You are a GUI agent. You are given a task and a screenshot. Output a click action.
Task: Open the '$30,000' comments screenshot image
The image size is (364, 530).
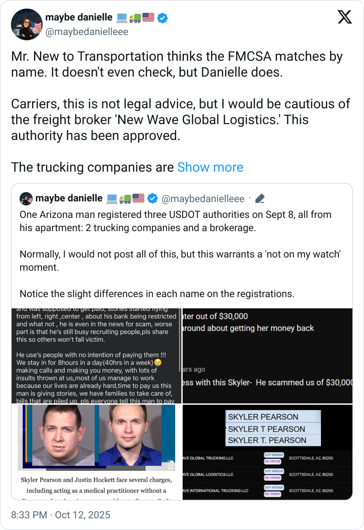coord(267,356)
